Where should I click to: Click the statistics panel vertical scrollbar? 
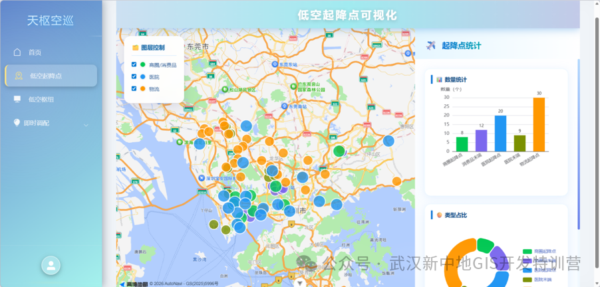tap(579, 144)
